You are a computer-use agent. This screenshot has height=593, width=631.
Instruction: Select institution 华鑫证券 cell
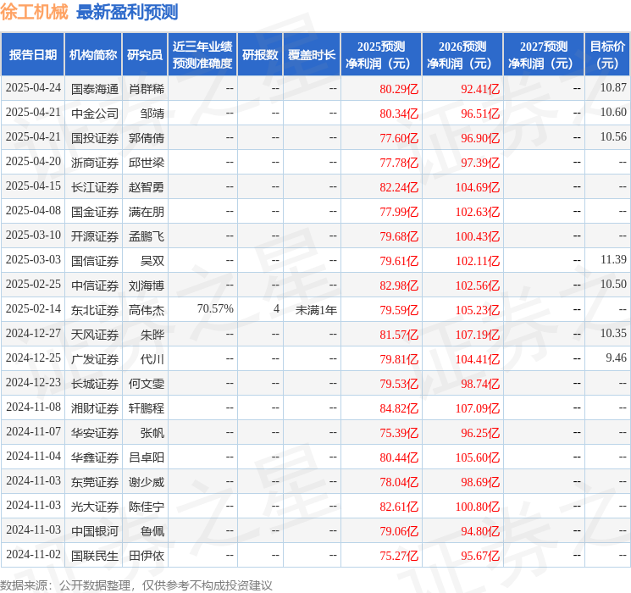(95, 457)
